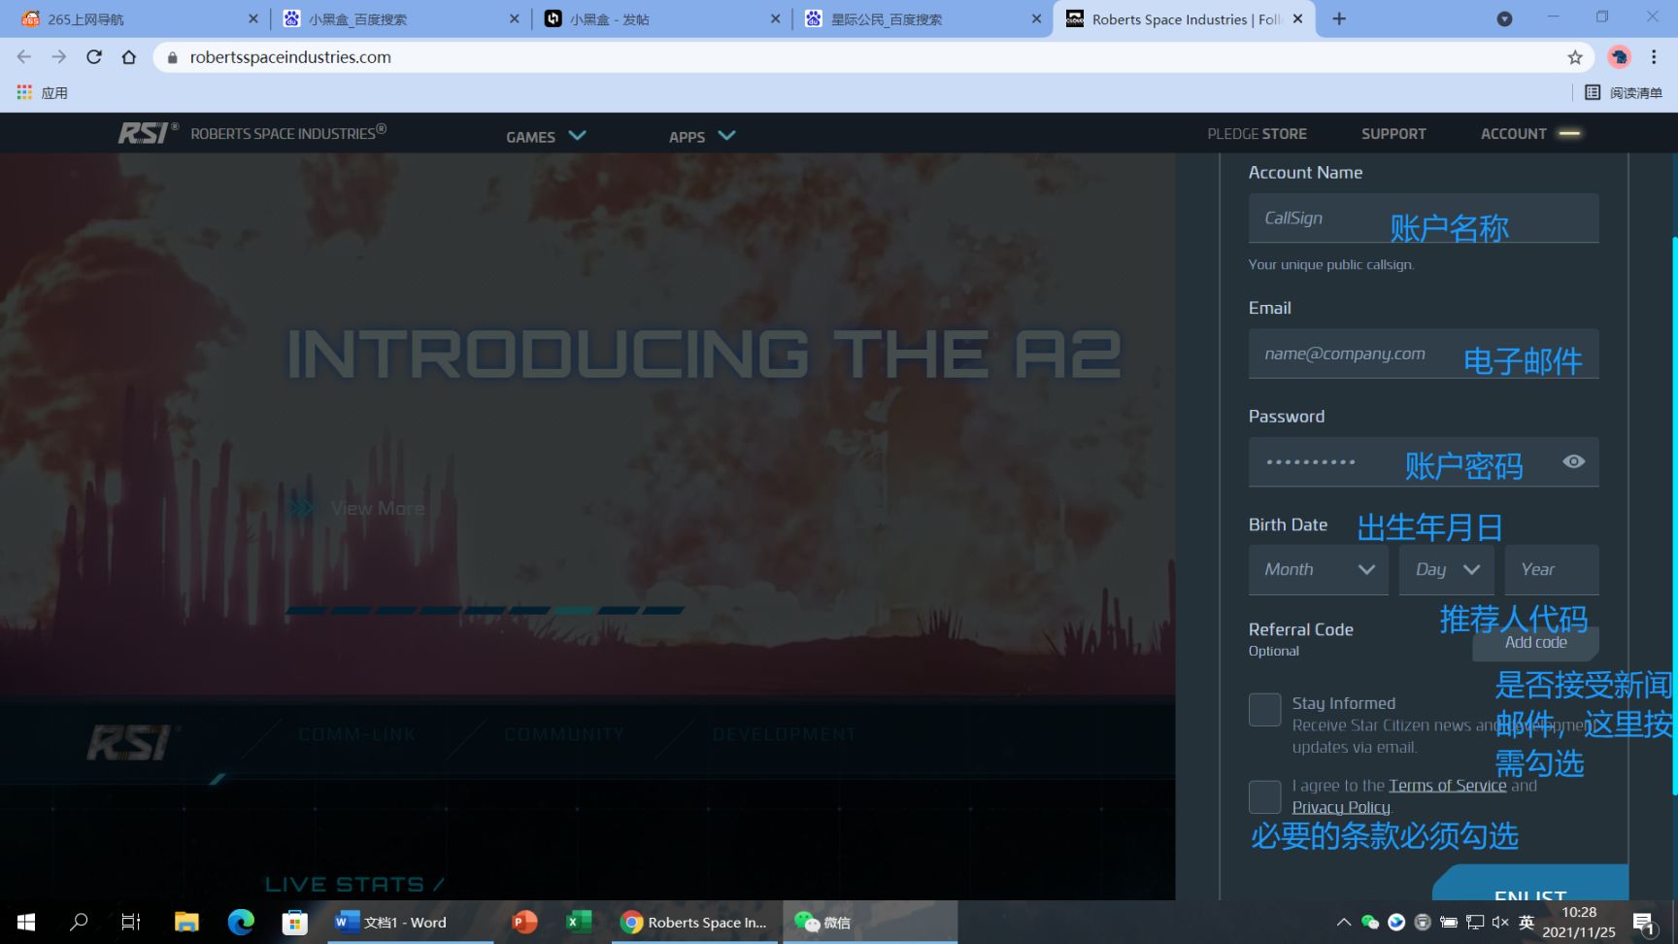Show hidden system tray icons
Screen dimensions: 1678x944
(x=1344, y=922)
